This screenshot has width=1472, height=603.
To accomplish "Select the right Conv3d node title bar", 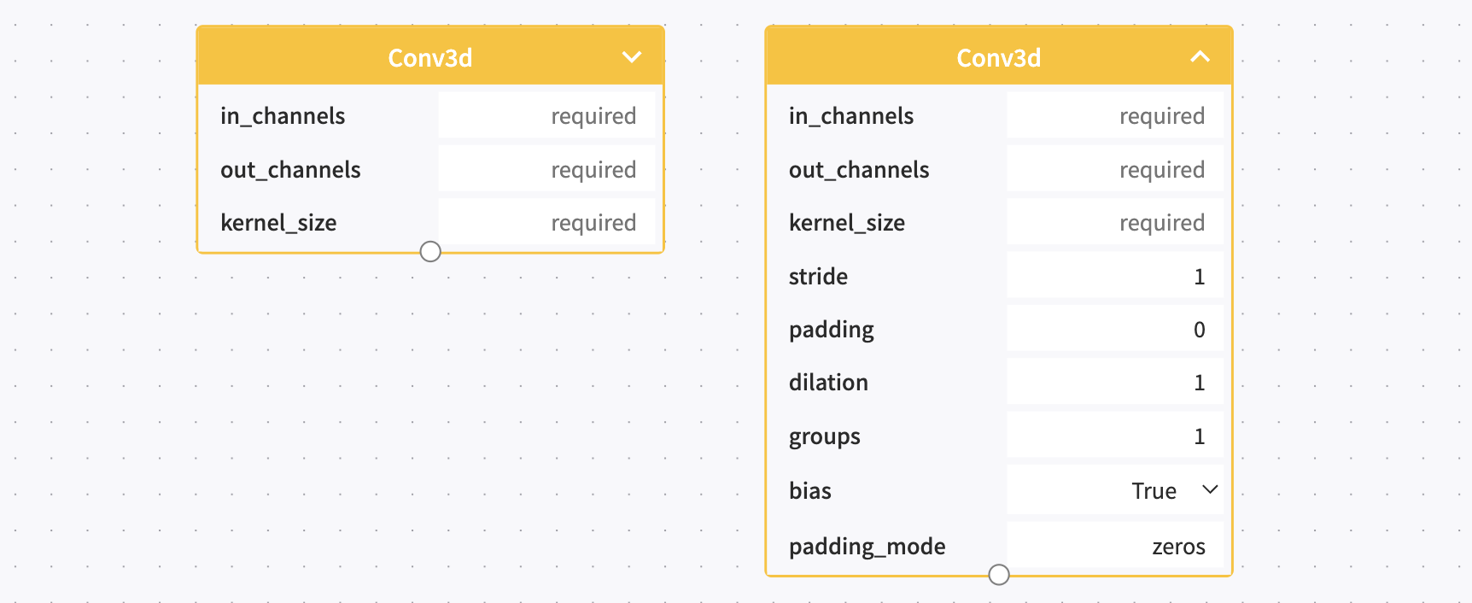I will coord(999,56).
